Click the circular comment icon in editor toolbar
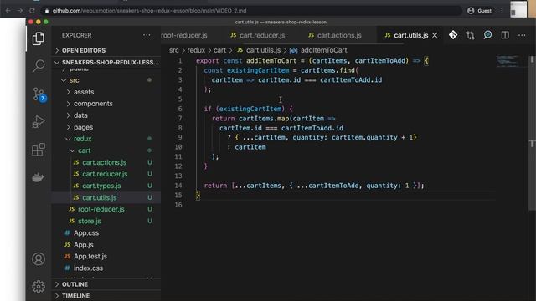The image size is (536, 301). 487,35
